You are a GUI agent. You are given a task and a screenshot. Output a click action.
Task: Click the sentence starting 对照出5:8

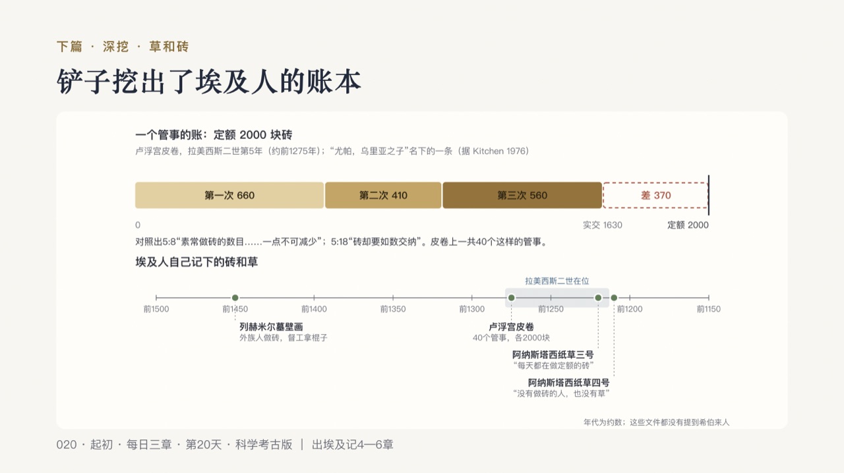(341, 242)
